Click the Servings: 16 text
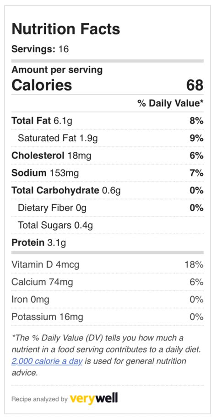 pyautogui.click(x=40, y=49)
